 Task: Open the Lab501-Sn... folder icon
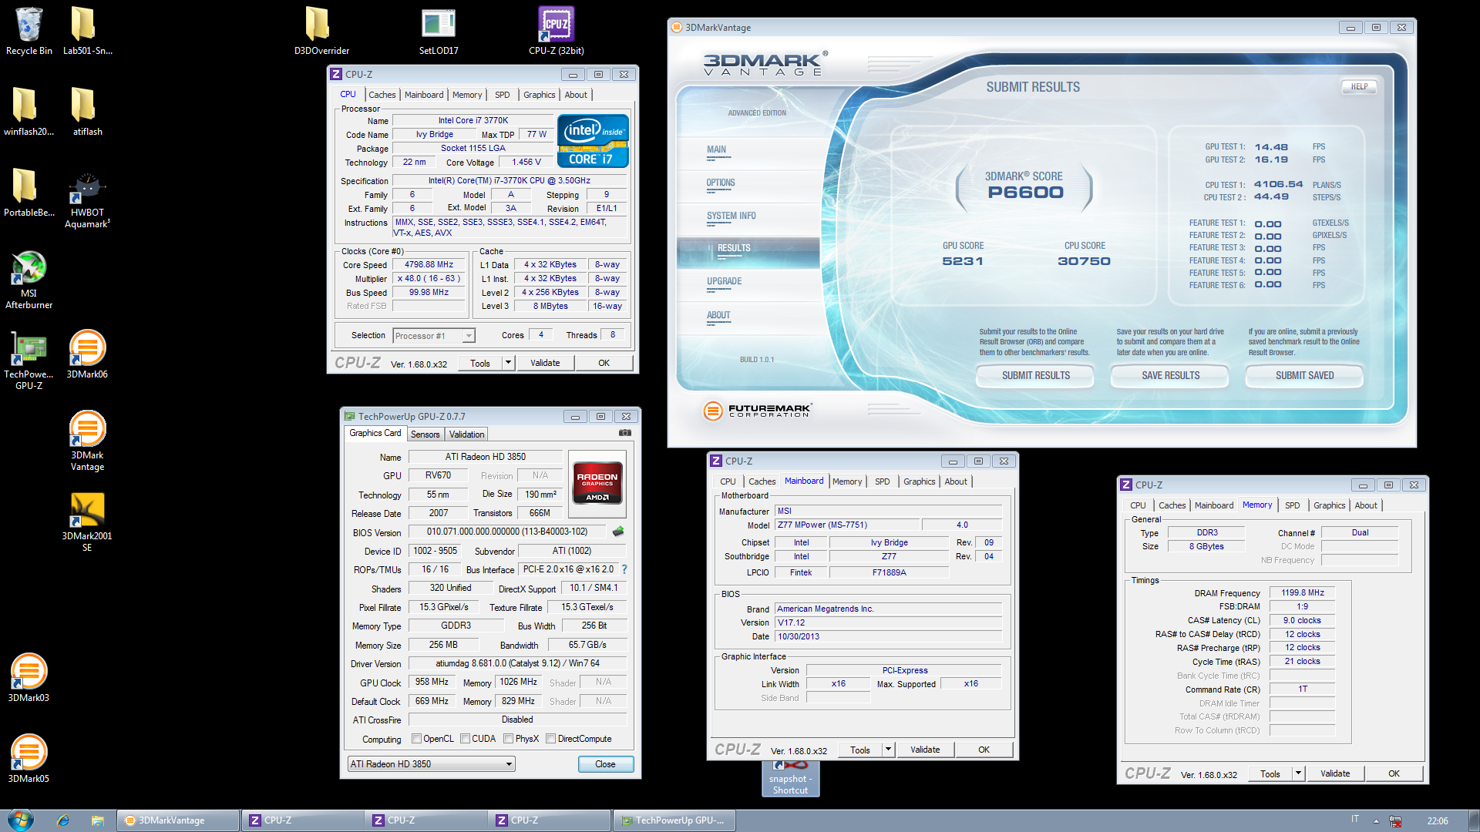pos(87,31)
